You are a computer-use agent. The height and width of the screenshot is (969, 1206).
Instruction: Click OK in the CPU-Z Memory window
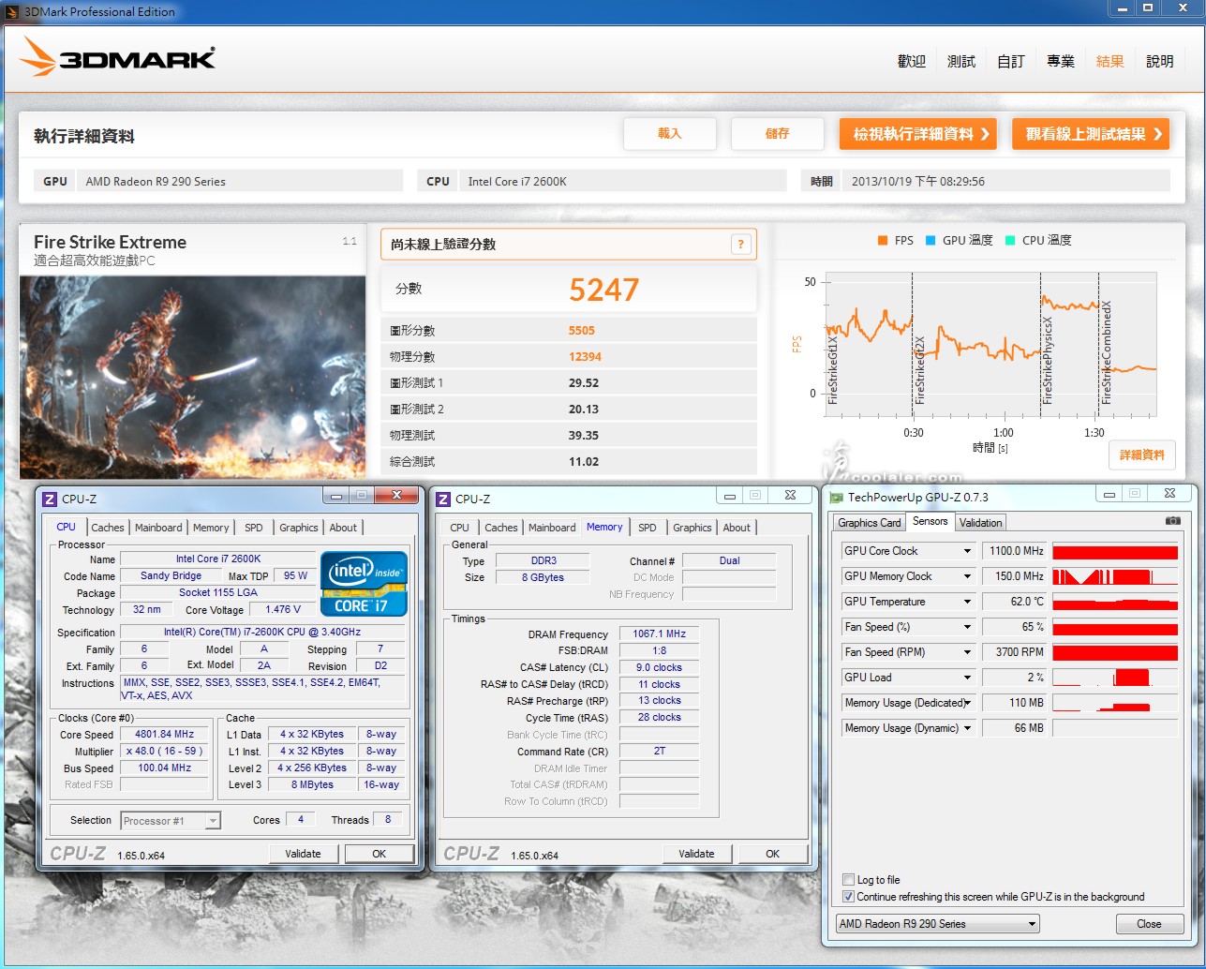point(772,854)
